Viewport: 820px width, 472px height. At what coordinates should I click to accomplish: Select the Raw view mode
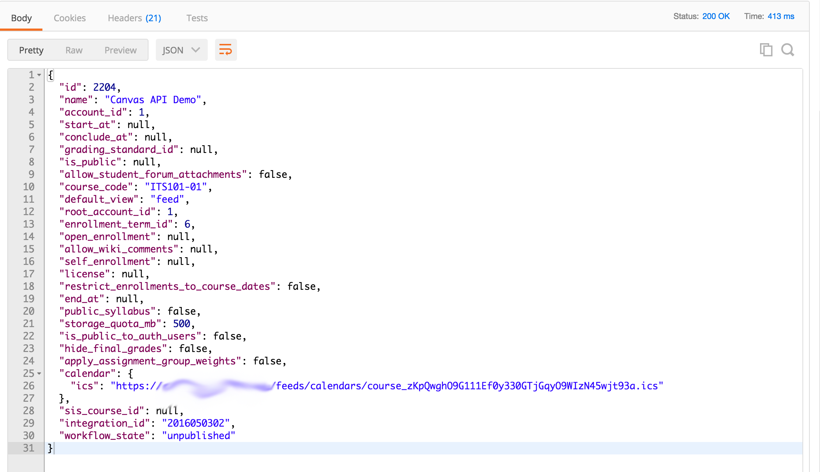[74, 50]
